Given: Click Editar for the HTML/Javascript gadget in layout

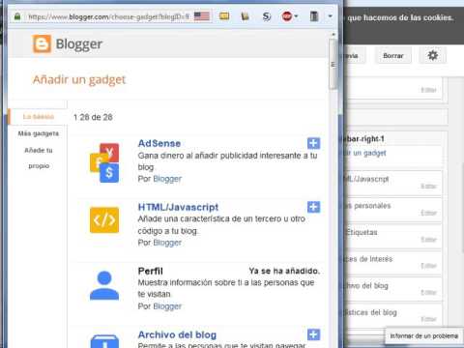Looking at the screenshot, I should pos(428,187).
